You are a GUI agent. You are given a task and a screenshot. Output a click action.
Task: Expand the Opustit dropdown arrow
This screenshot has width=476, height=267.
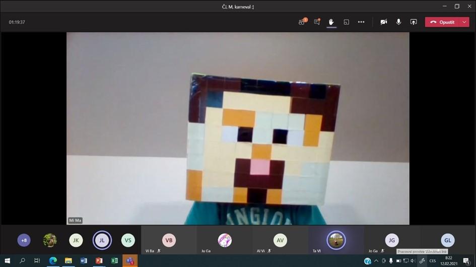tap(464, 22)
